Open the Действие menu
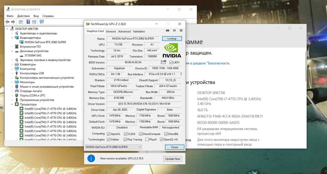Viewport: 327px width, 174px height. 23,16
